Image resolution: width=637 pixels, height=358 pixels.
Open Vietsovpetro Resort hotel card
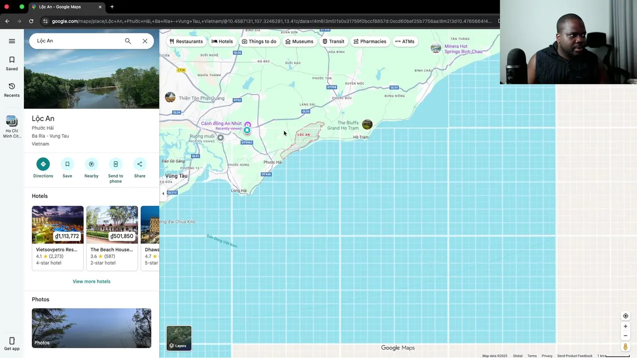click(x=58, y=238)
